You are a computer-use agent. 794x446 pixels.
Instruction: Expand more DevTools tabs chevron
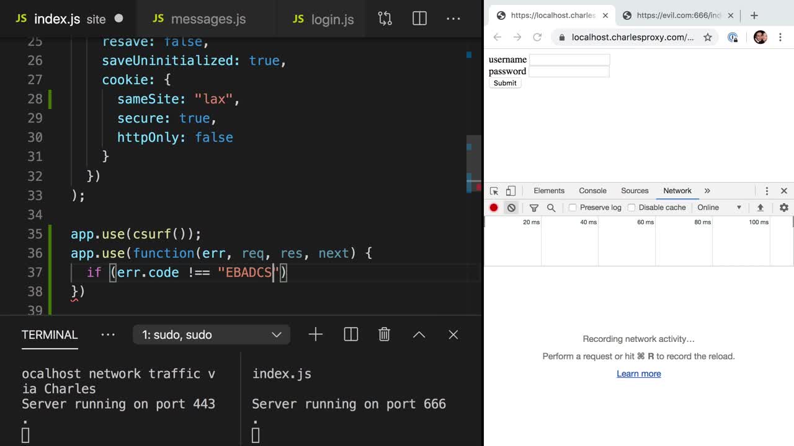pos(707,191)
